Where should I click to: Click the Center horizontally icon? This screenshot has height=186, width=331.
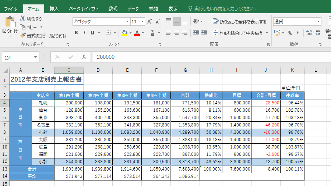[x=177, y=33]
